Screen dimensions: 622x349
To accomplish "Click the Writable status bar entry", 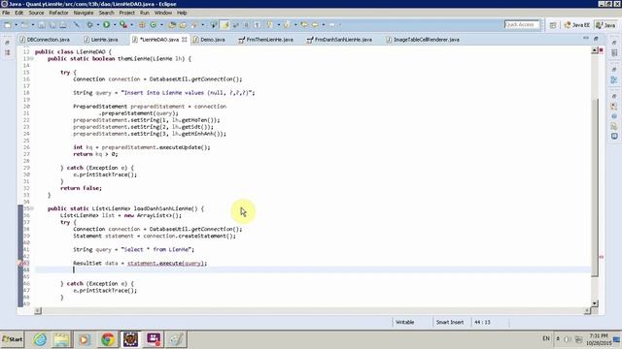I will tap(404, 322).
